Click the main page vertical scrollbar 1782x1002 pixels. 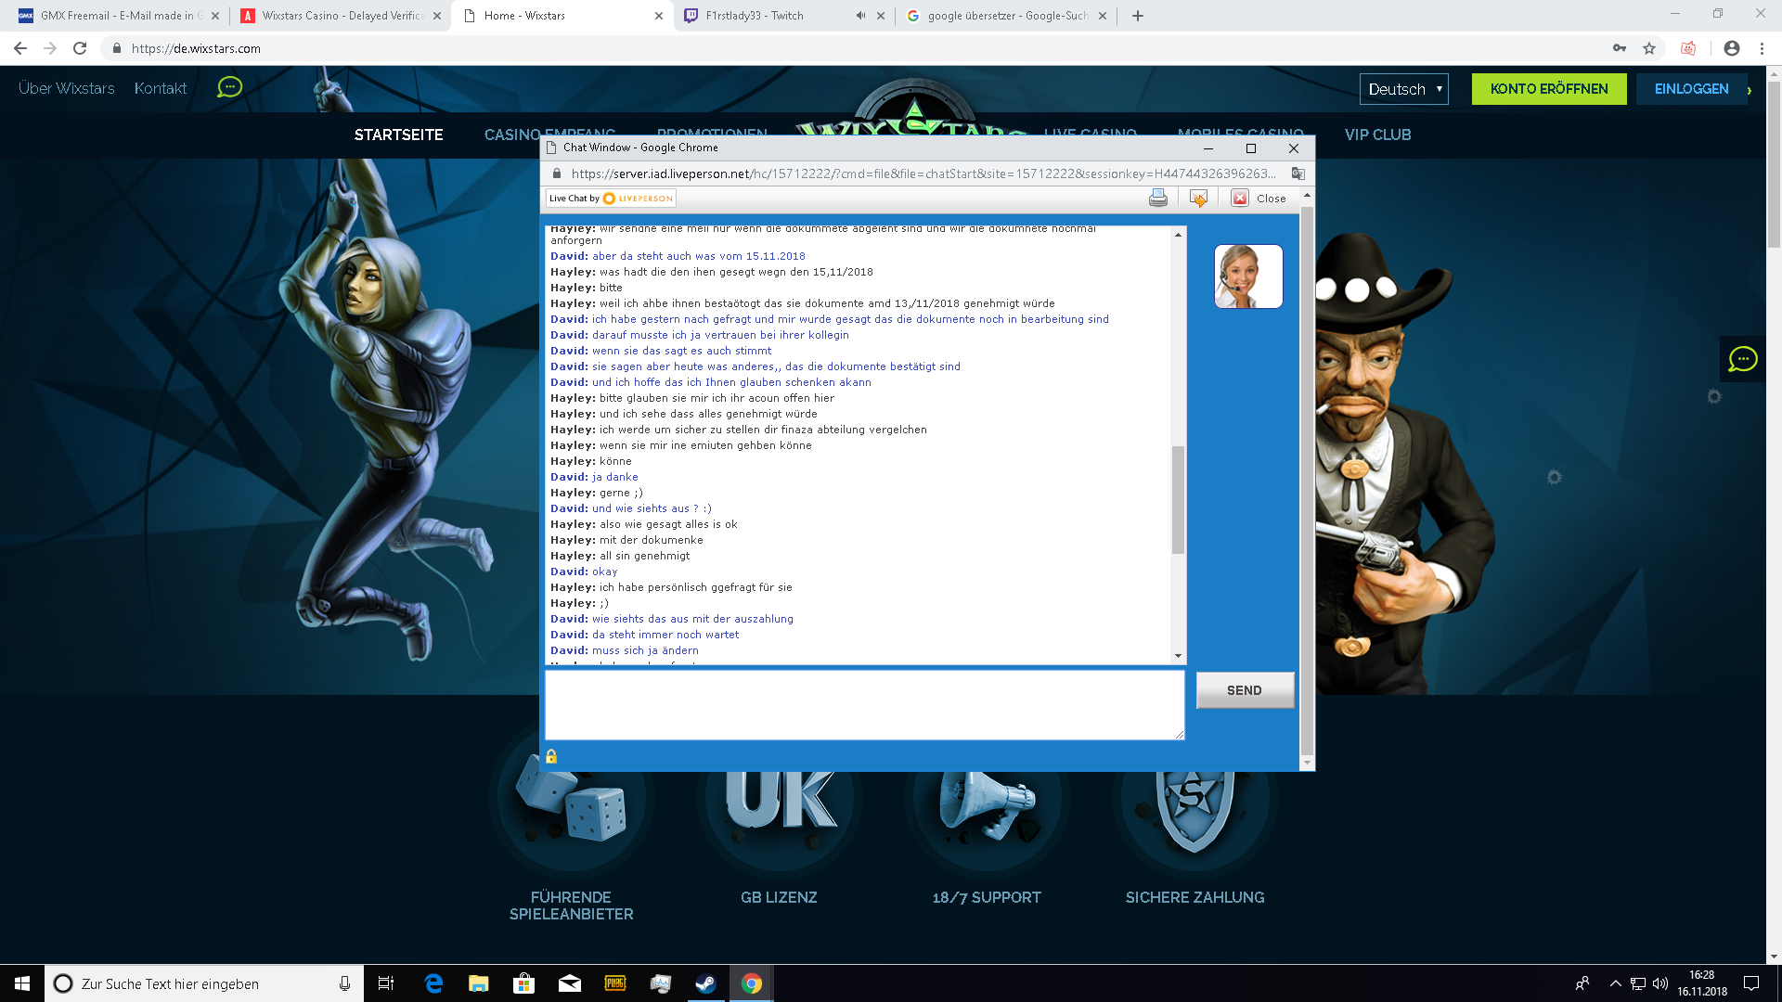click(x=1774, y=164)
